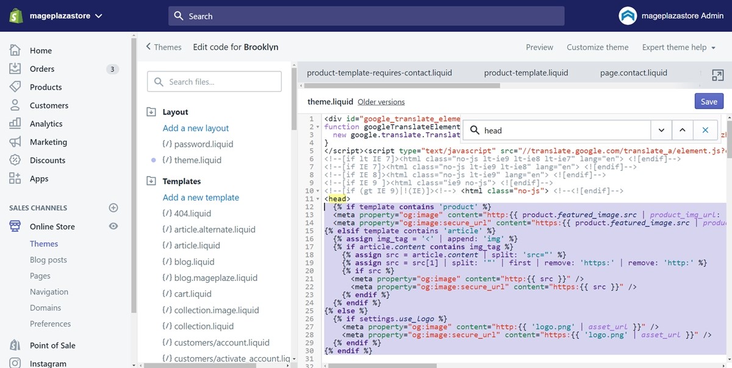This screenshot has width=732, height=368.
Task: Focus the top Search bar
Action: (366, 16)
